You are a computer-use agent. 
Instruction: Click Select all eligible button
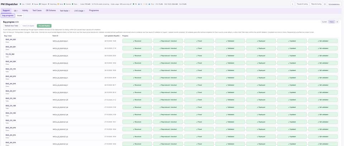(x=28, y=26)
